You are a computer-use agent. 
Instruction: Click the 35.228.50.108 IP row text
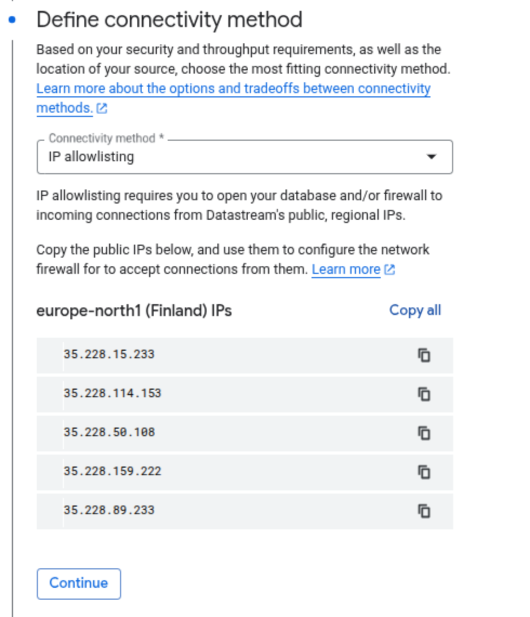click(109, 432)
